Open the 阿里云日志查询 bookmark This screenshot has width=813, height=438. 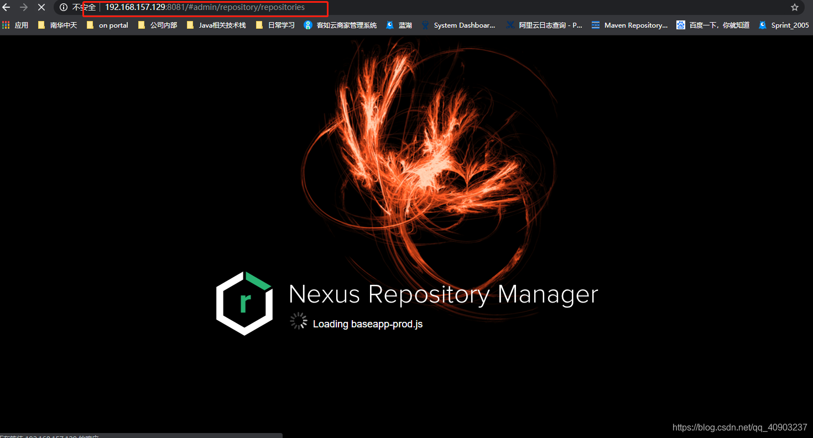point(545,25)
